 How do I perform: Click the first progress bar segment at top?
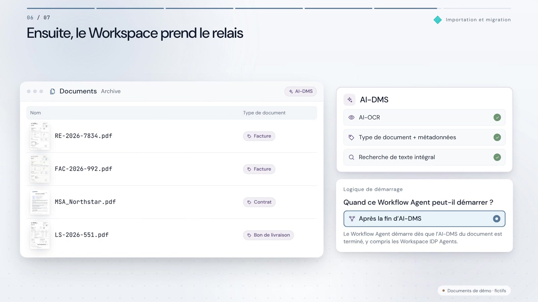click(x=61, y=8)
